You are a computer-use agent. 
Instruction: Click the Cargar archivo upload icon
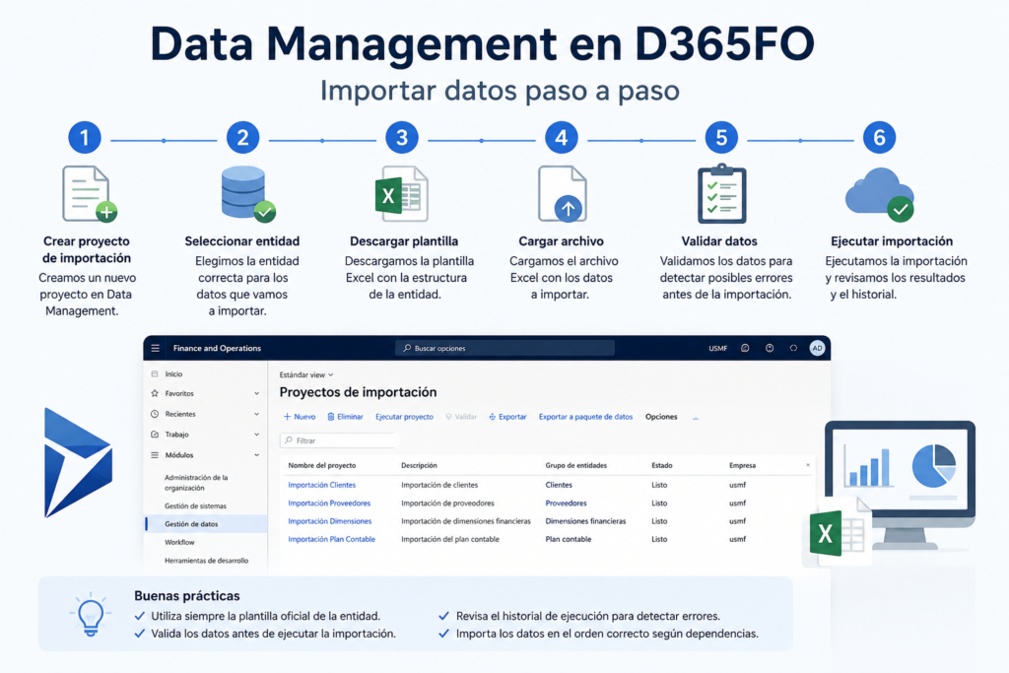(x=562, y=194)
